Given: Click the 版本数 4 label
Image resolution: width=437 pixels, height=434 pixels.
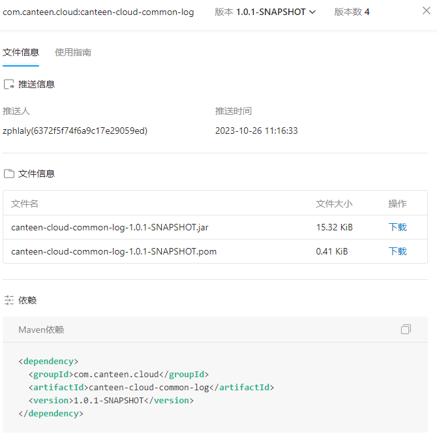Looking at the screenshot, I should coord(352,12).
